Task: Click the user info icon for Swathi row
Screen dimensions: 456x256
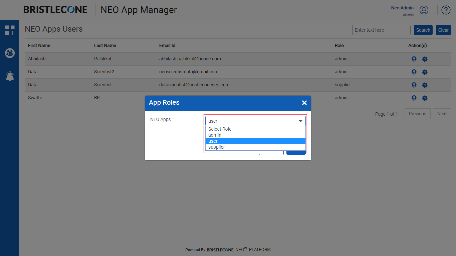Action: pos(414,98)
